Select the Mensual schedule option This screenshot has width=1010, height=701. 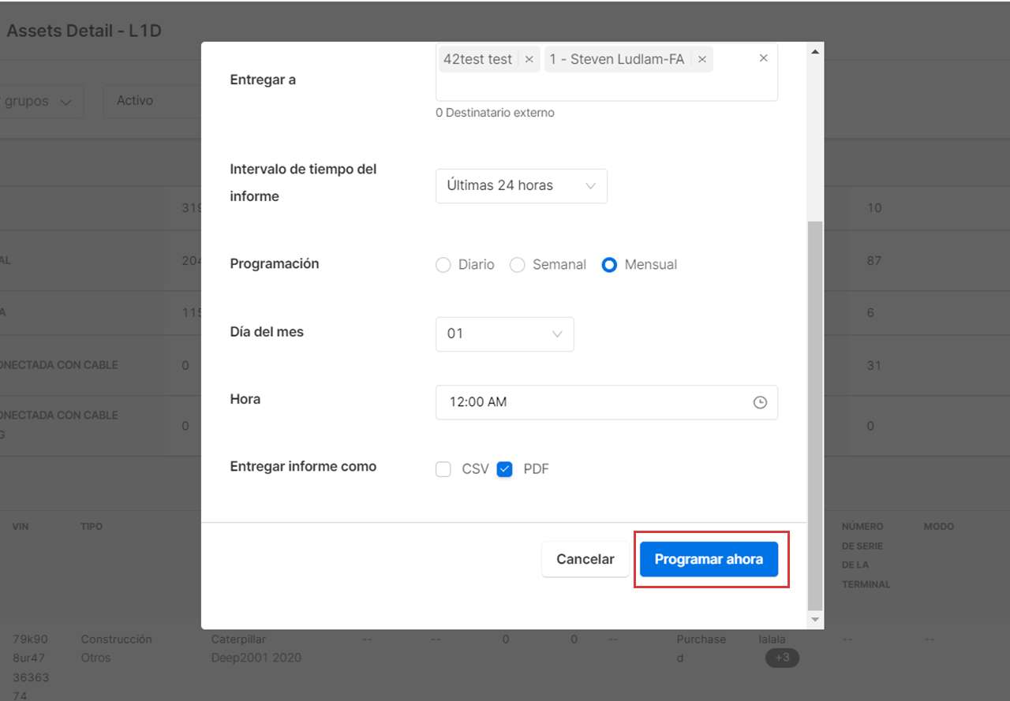click(x=609, y=265)
